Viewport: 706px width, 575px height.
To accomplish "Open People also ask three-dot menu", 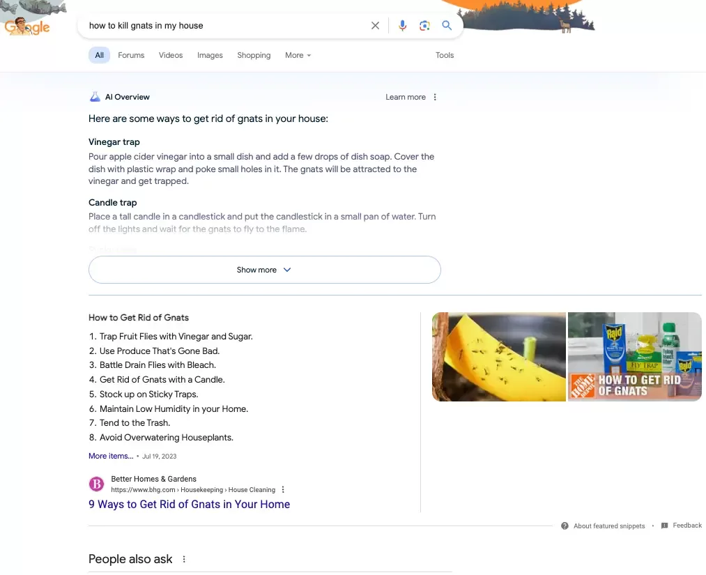I will click(184, 559).
